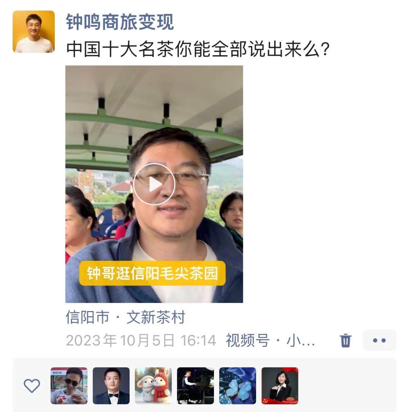
Task: Open poster's yellow profile avatar
Action: click(x=33, y=32)
